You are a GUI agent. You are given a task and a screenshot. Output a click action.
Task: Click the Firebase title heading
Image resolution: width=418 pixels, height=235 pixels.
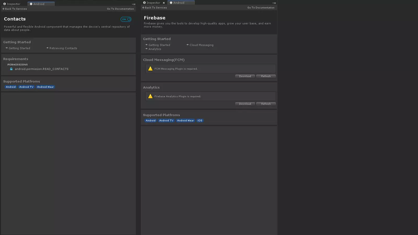pyautogui.click(x=155, y=18)
